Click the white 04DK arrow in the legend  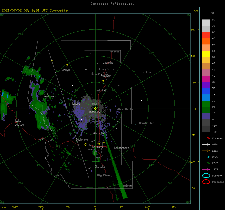[206, 145]
